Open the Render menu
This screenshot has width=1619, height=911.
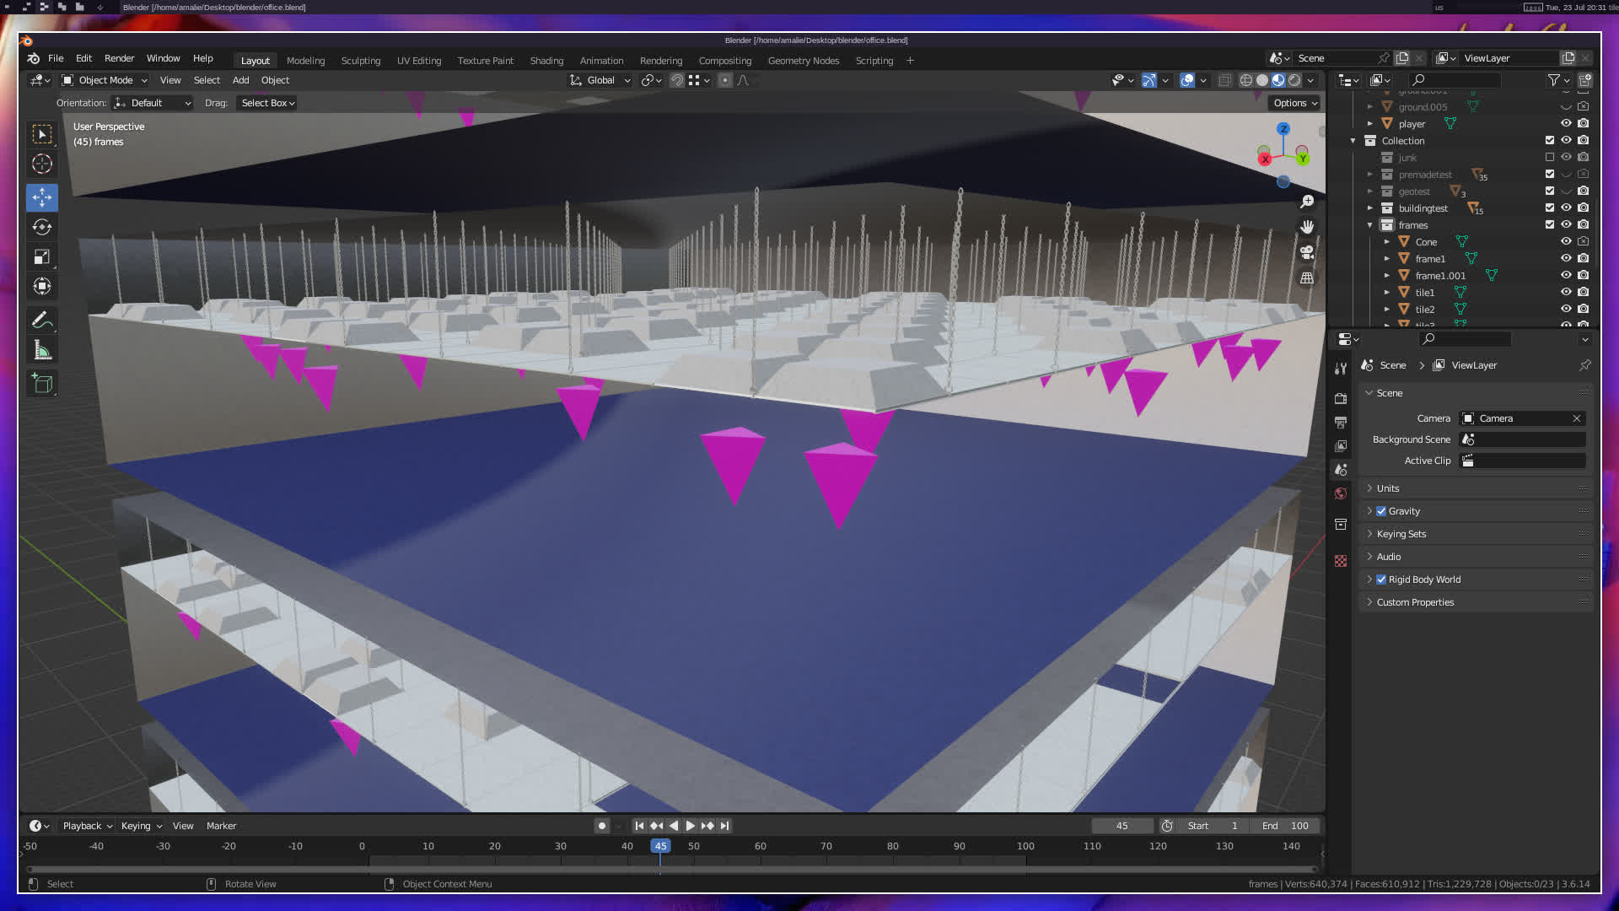coord(119,58)
